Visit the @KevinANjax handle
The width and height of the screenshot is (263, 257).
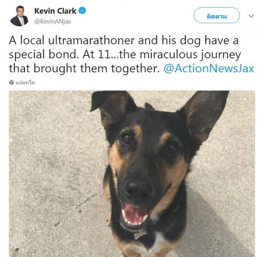pyautogui.click(x=53, y=22)
